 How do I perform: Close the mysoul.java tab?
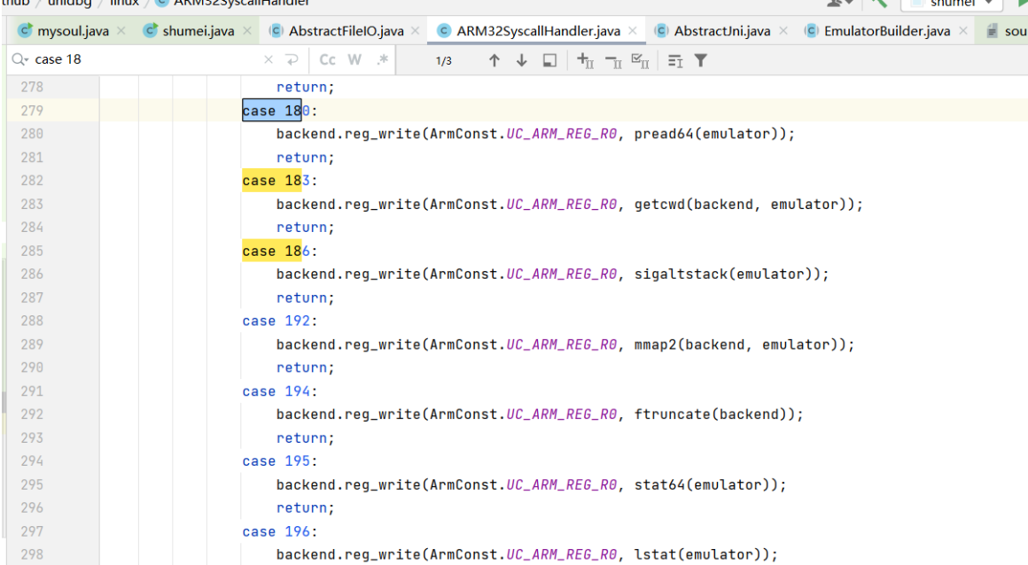(x=121, y=31)
